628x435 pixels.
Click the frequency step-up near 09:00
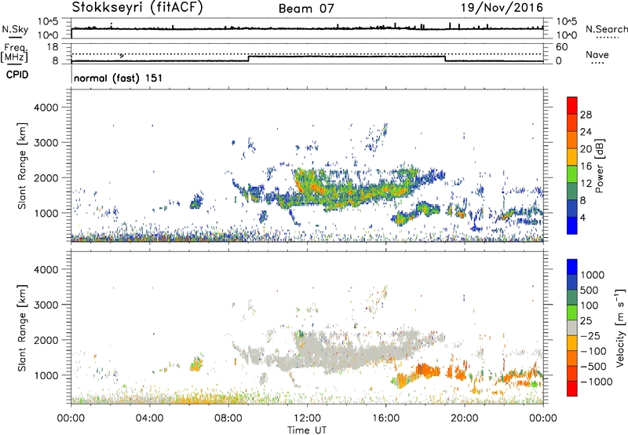click(249, 58)
